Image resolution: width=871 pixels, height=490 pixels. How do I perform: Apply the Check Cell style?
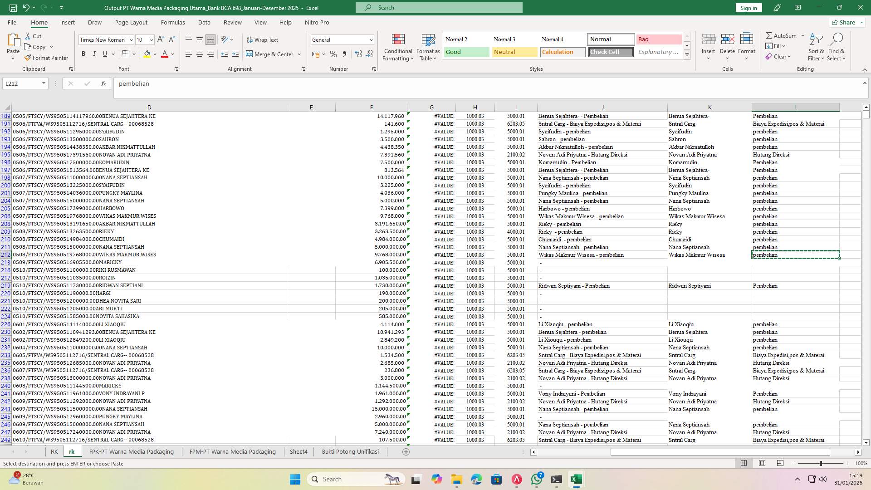610,52
